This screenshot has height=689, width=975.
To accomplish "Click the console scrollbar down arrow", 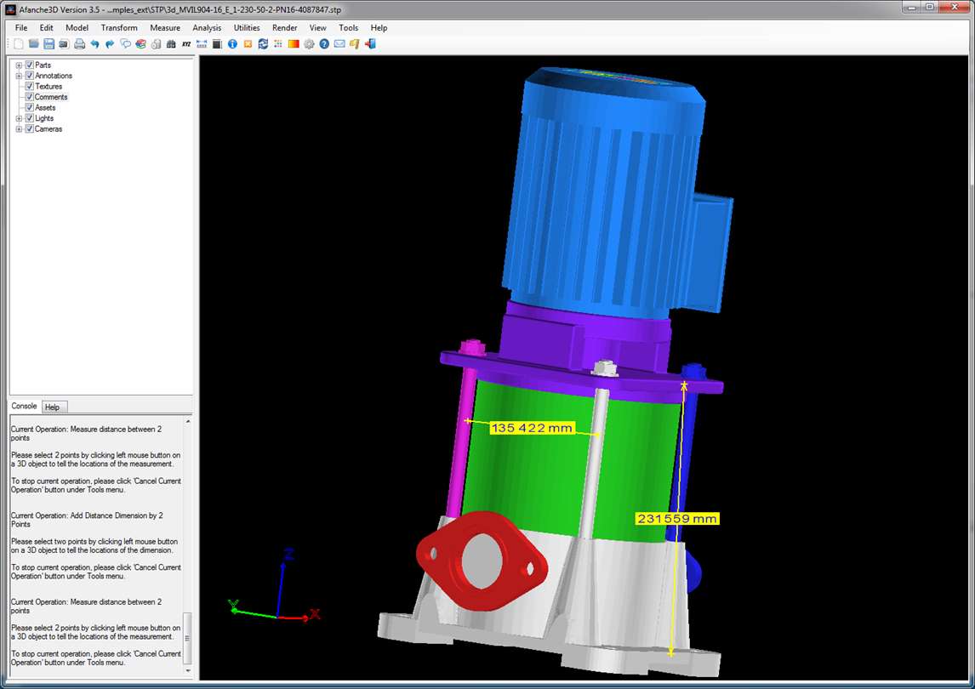I will tap(188, 671).
